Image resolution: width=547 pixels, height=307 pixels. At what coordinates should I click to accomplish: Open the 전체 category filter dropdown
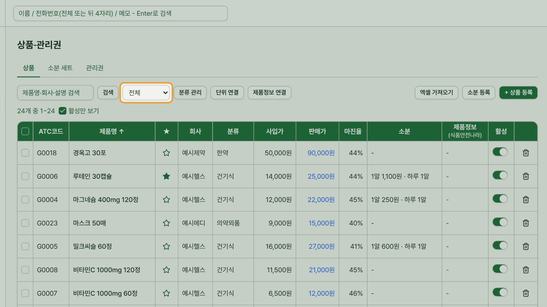coord(146,93)
